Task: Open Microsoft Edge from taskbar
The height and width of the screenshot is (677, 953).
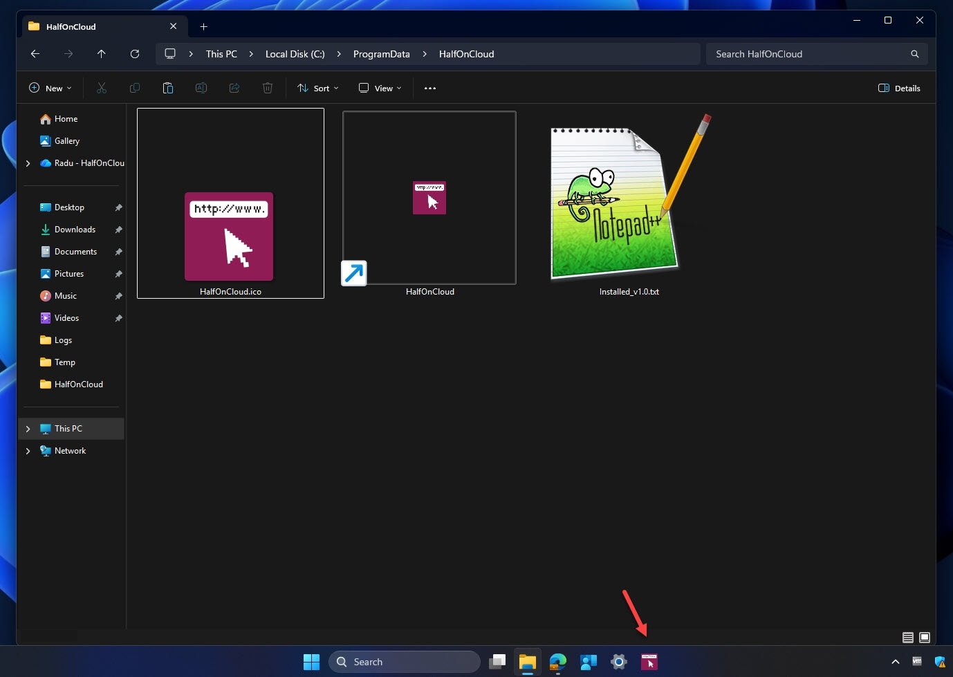Action: tap(557, 662)
